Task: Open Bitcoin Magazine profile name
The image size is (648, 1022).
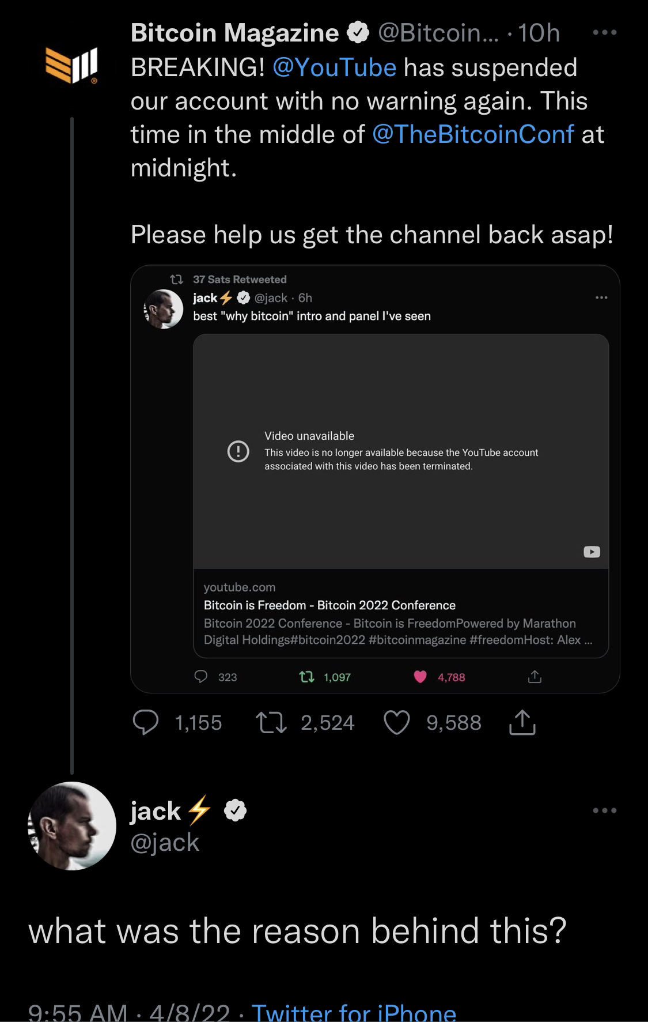Action: [x=234, y=33]
